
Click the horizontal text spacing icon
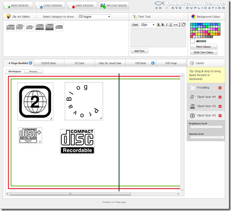[x=176, y=25]
